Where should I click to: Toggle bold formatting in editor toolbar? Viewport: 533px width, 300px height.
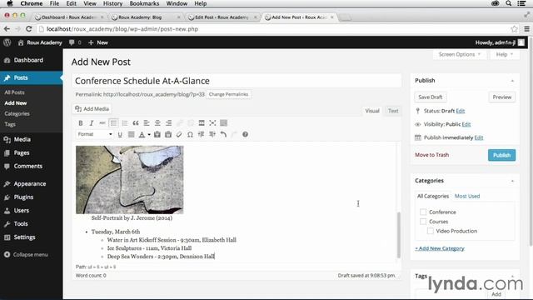pyautogui.click(x=81, y=123)
